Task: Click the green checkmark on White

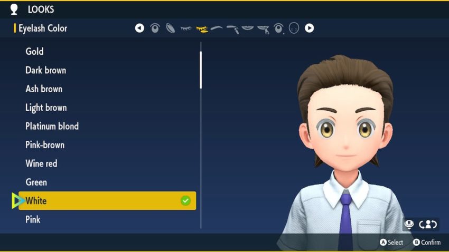Action: pyautogui.click(x=185, y=201)
